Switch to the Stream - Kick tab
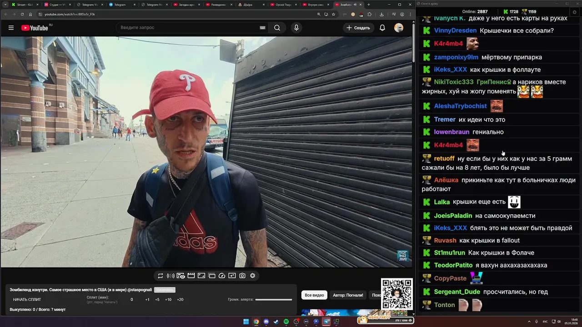 pyautogui.click(x=25, y=5)
